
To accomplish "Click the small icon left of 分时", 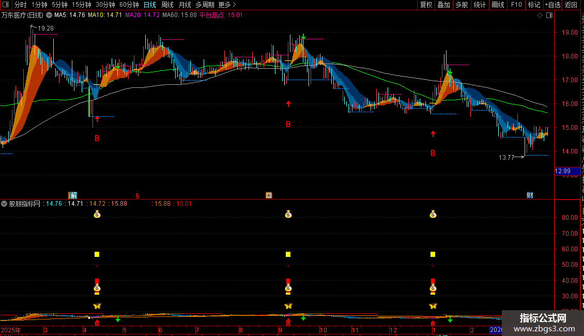I will 6,5.
